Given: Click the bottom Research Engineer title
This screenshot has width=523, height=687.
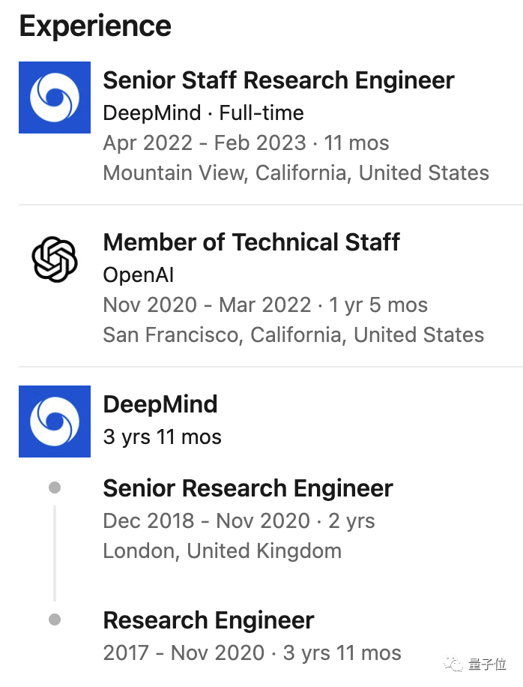Looking at the screenshot, I should pyautogui.click(x=208, y=620).
